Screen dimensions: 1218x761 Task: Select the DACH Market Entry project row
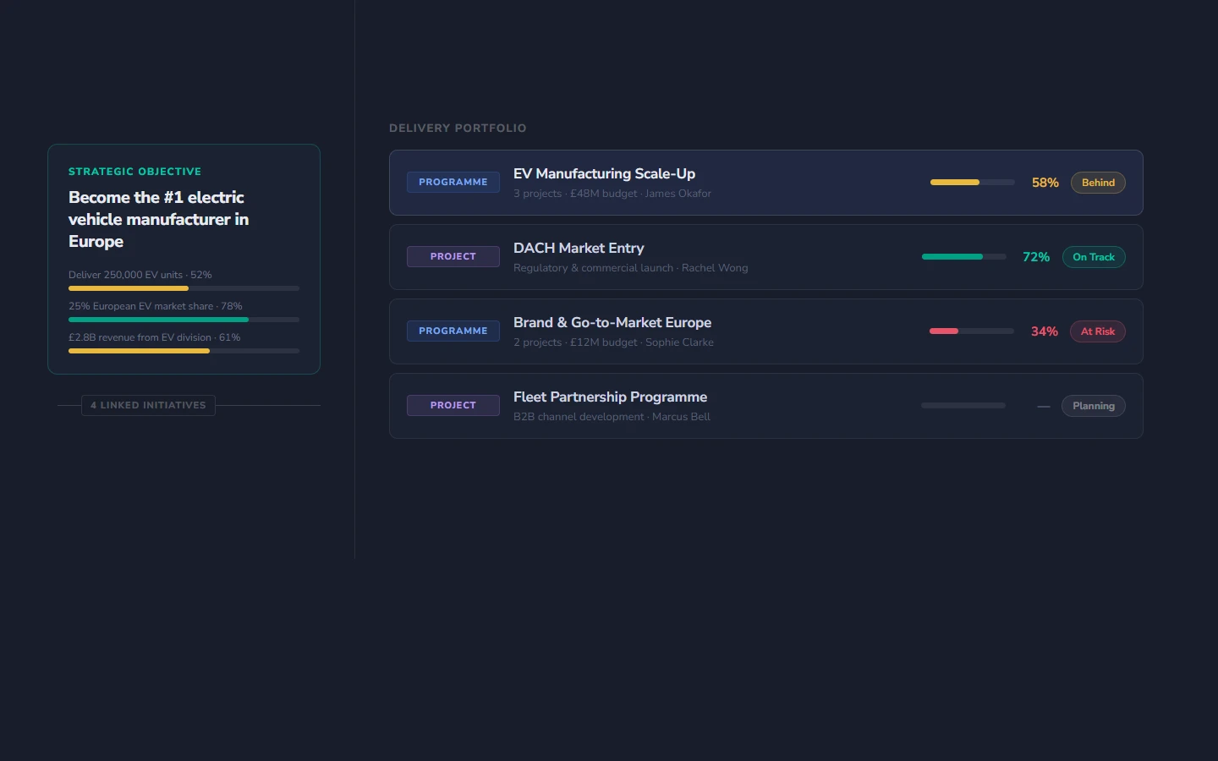(579, 248)
